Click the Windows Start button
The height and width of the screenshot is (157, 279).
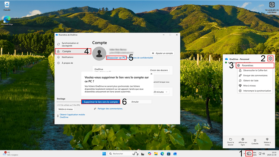tap(104, 154)
